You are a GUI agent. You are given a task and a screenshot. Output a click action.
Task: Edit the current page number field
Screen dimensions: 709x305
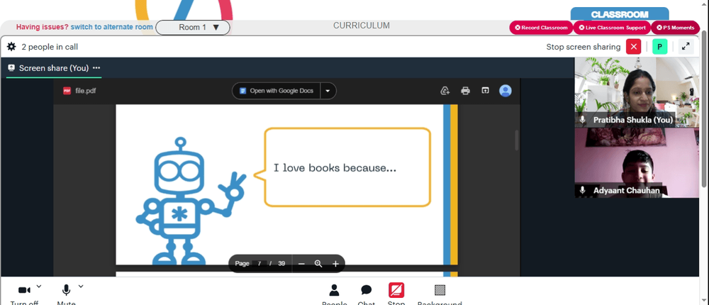click(259, 264)
